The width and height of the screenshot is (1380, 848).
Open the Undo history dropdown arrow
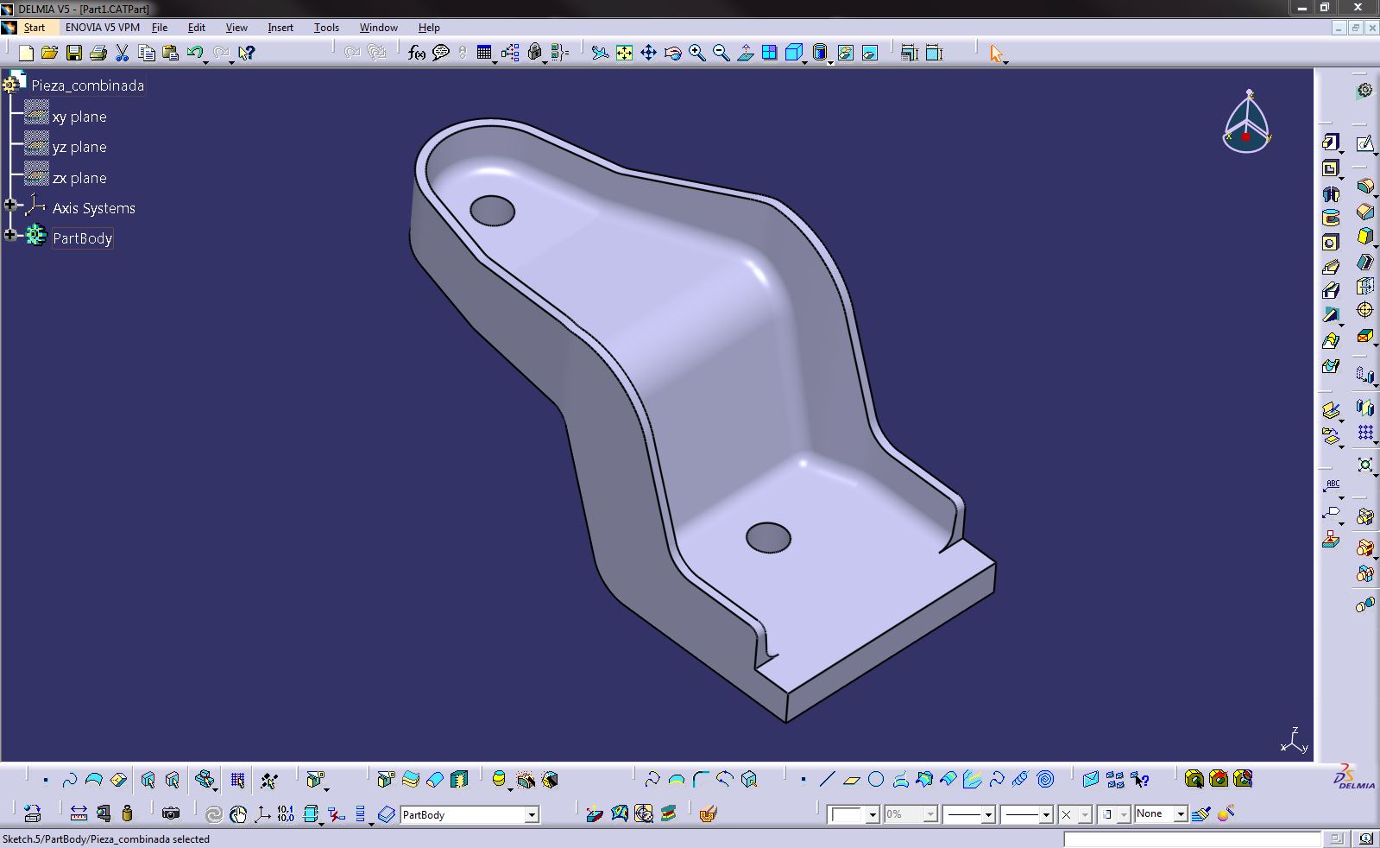[x=207, y=61]
